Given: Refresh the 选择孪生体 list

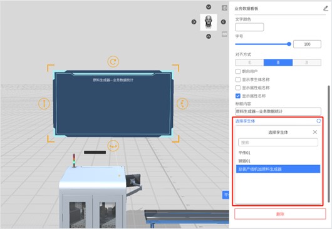Looking at the screenshot, I should pyautogui.click(x=318, y=121).
